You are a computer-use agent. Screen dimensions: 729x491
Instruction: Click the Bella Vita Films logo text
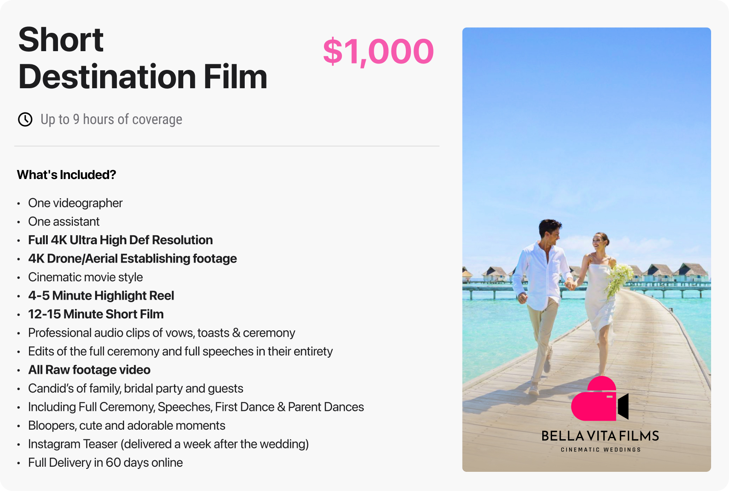pos(600,436)
